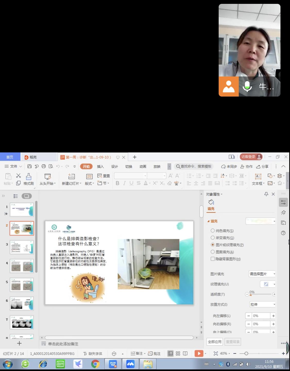Open the Design (设计) ribbon tab
Viewport: 290px width, 371px height.
point(114,167)
